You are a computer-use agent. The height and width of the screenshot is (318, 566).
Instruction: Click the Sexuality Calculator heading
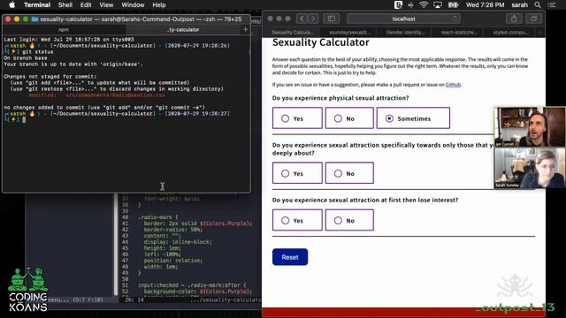(320, 42)
